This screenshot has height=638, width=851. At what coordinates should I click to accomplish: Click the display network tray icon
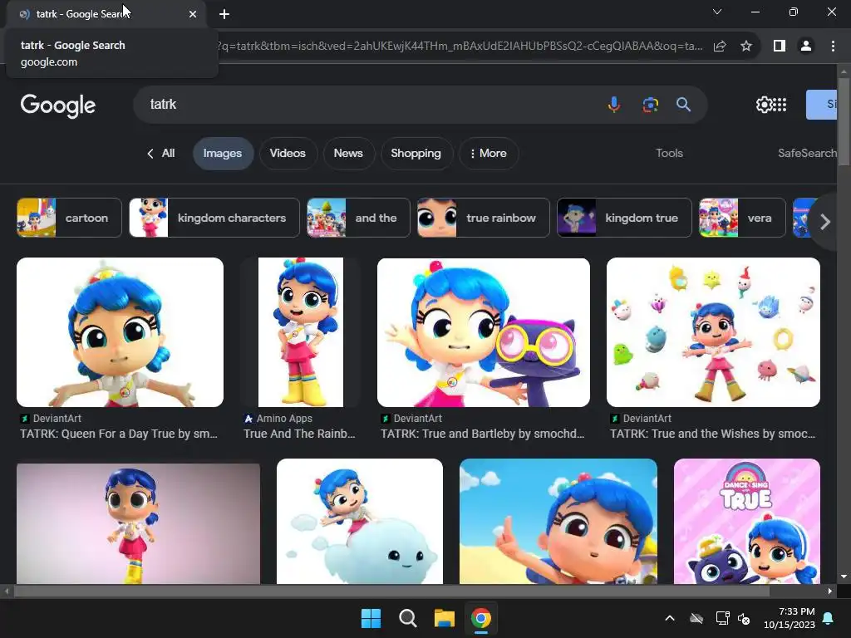click(722, 618)
